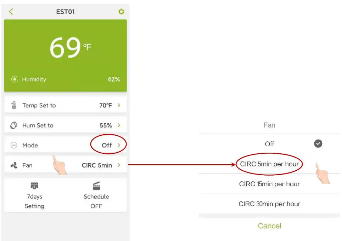Viewport: 342px width, 241px height.
Task: Open settings with the gear icon
Action: point(121,11)
